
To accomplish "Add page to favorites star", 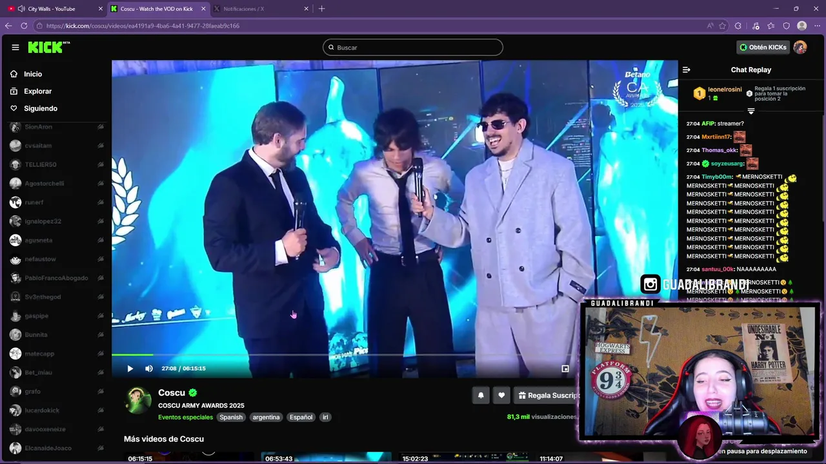I will tap(722, 26).
